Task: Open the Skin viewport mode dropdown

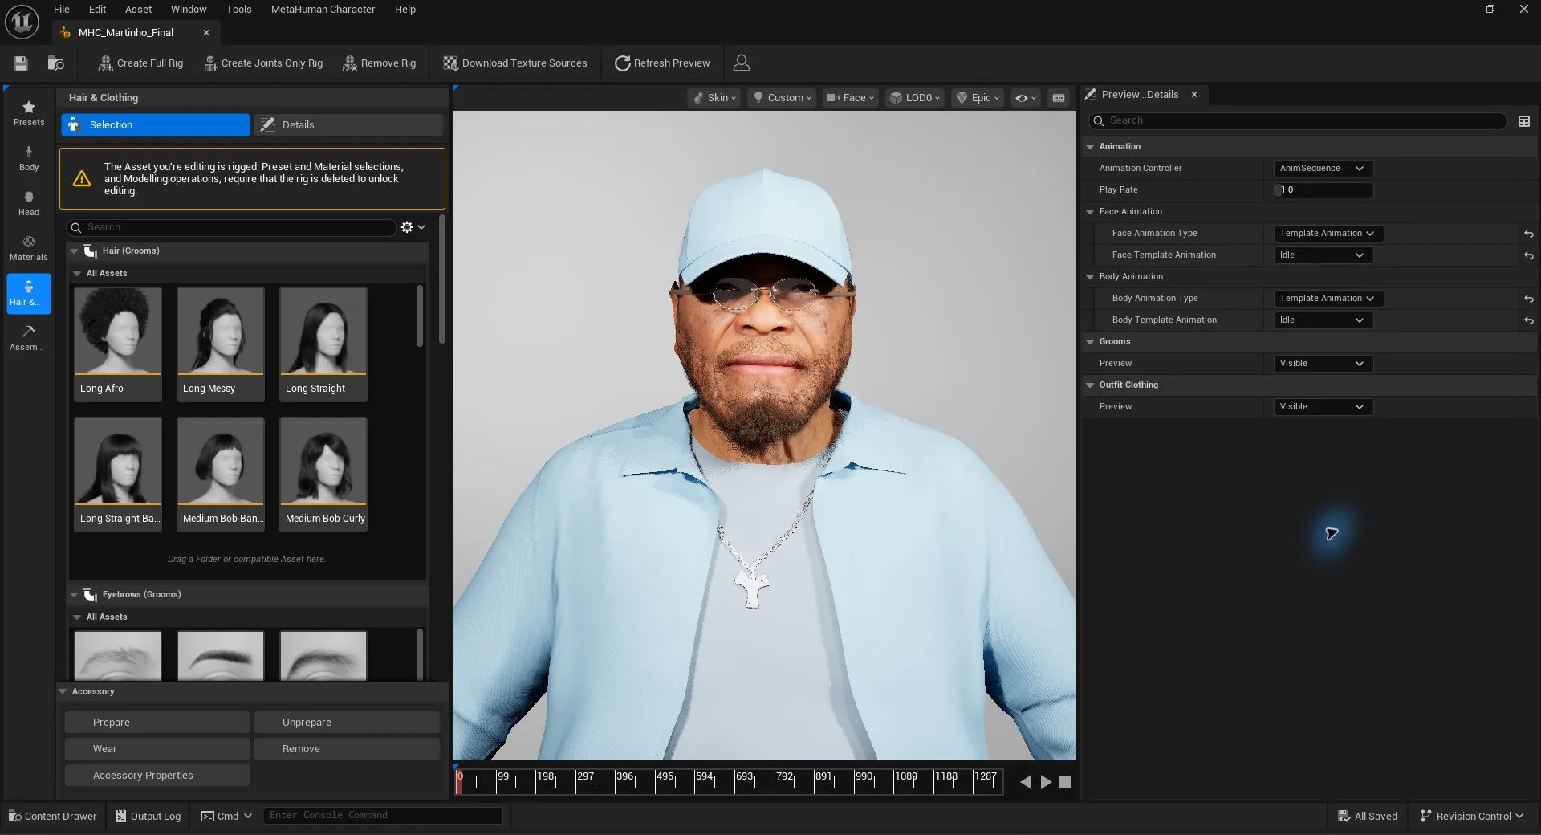Action: point(714,98)
